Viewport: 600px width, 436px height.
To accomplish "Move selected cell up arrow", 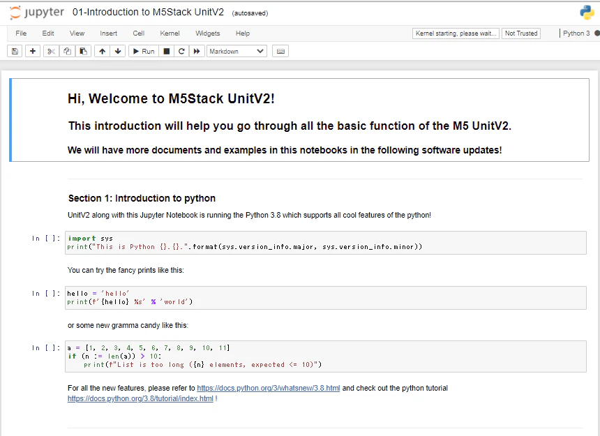I will tap(102, 51).
